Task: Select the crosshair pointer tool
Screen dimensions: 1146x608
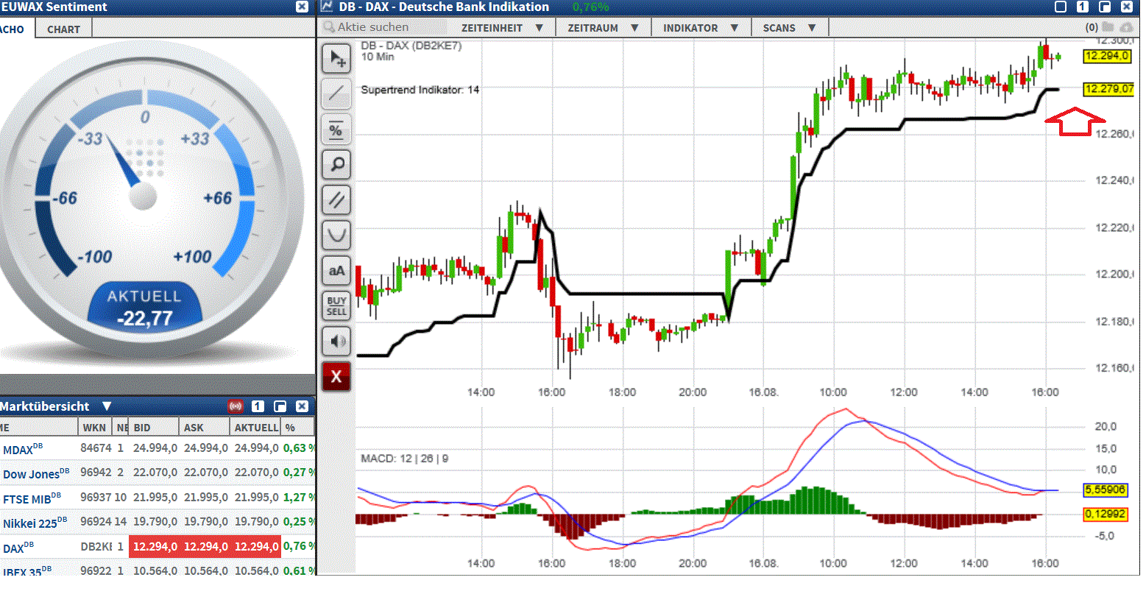Action: click(x=336, y=58)
